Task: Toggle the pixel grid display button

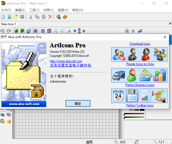Action: [43, 31]
